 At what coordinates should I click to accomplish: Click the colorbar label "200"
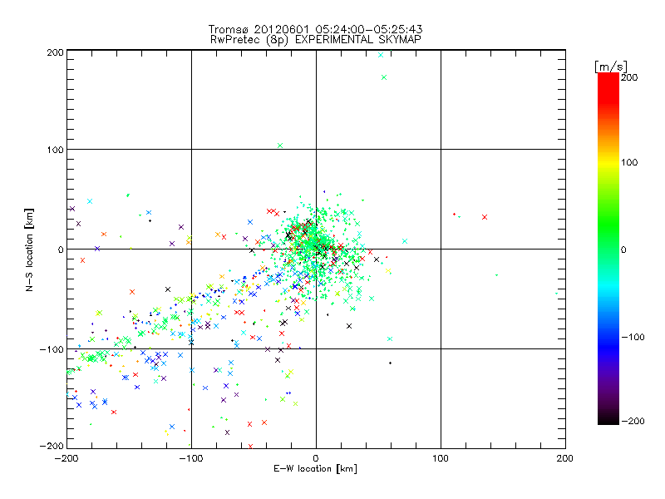point(629,77)
